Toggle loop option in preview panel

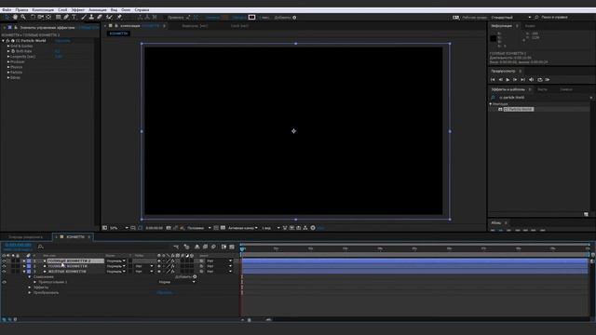click(x=540, y=80)
